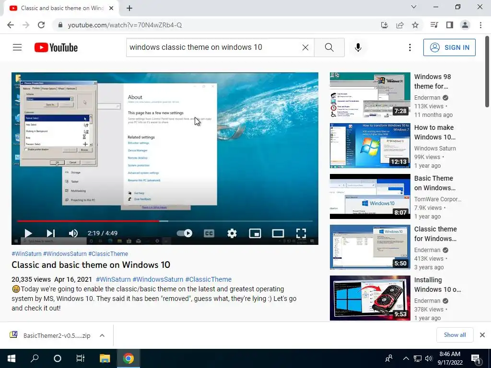Open YouTube settings three-dot menu
The width and height of the screenshot is (491, 368).
(409, 47)
